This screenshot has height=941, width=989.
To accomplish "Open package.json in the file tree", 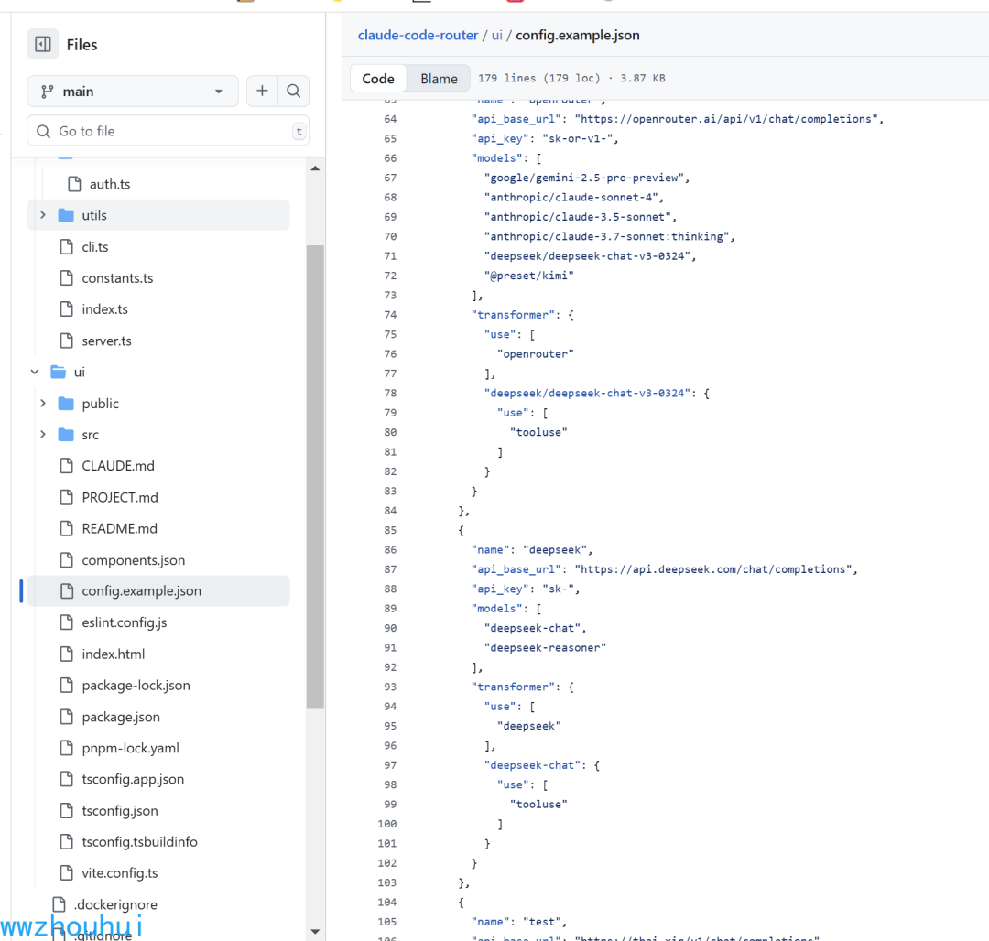I will click(121, 717).
